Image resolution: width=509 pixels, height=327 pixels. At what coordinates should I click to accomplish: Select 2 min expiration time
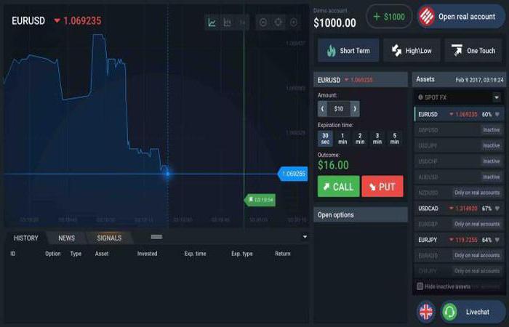[360, 139]
